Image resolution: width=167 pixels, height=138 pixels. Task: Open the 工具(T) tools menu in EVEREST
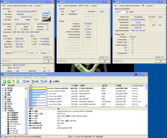tap(37, 78)
